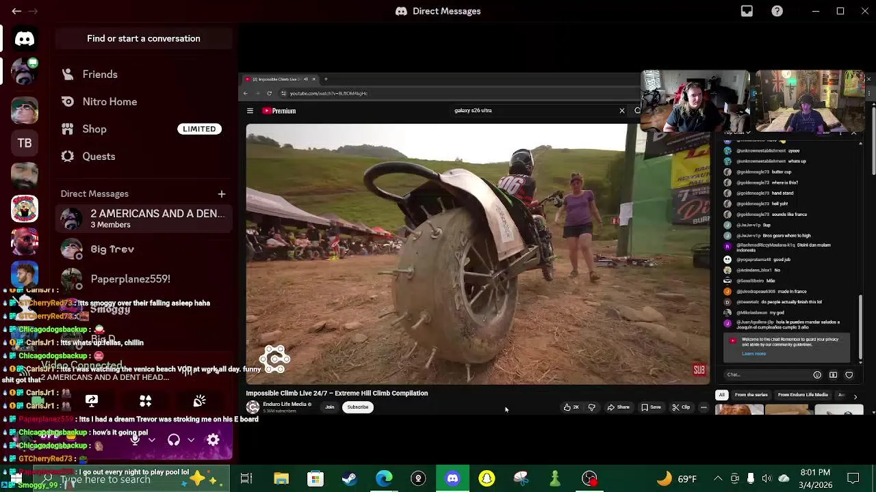Close the Impossible Climb browser tab
This screenshot has height=492, width=876.
(x=313, y=79)
